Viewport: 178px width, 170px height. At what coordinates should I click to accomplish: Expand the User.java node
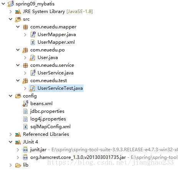(x=25, y=58)
